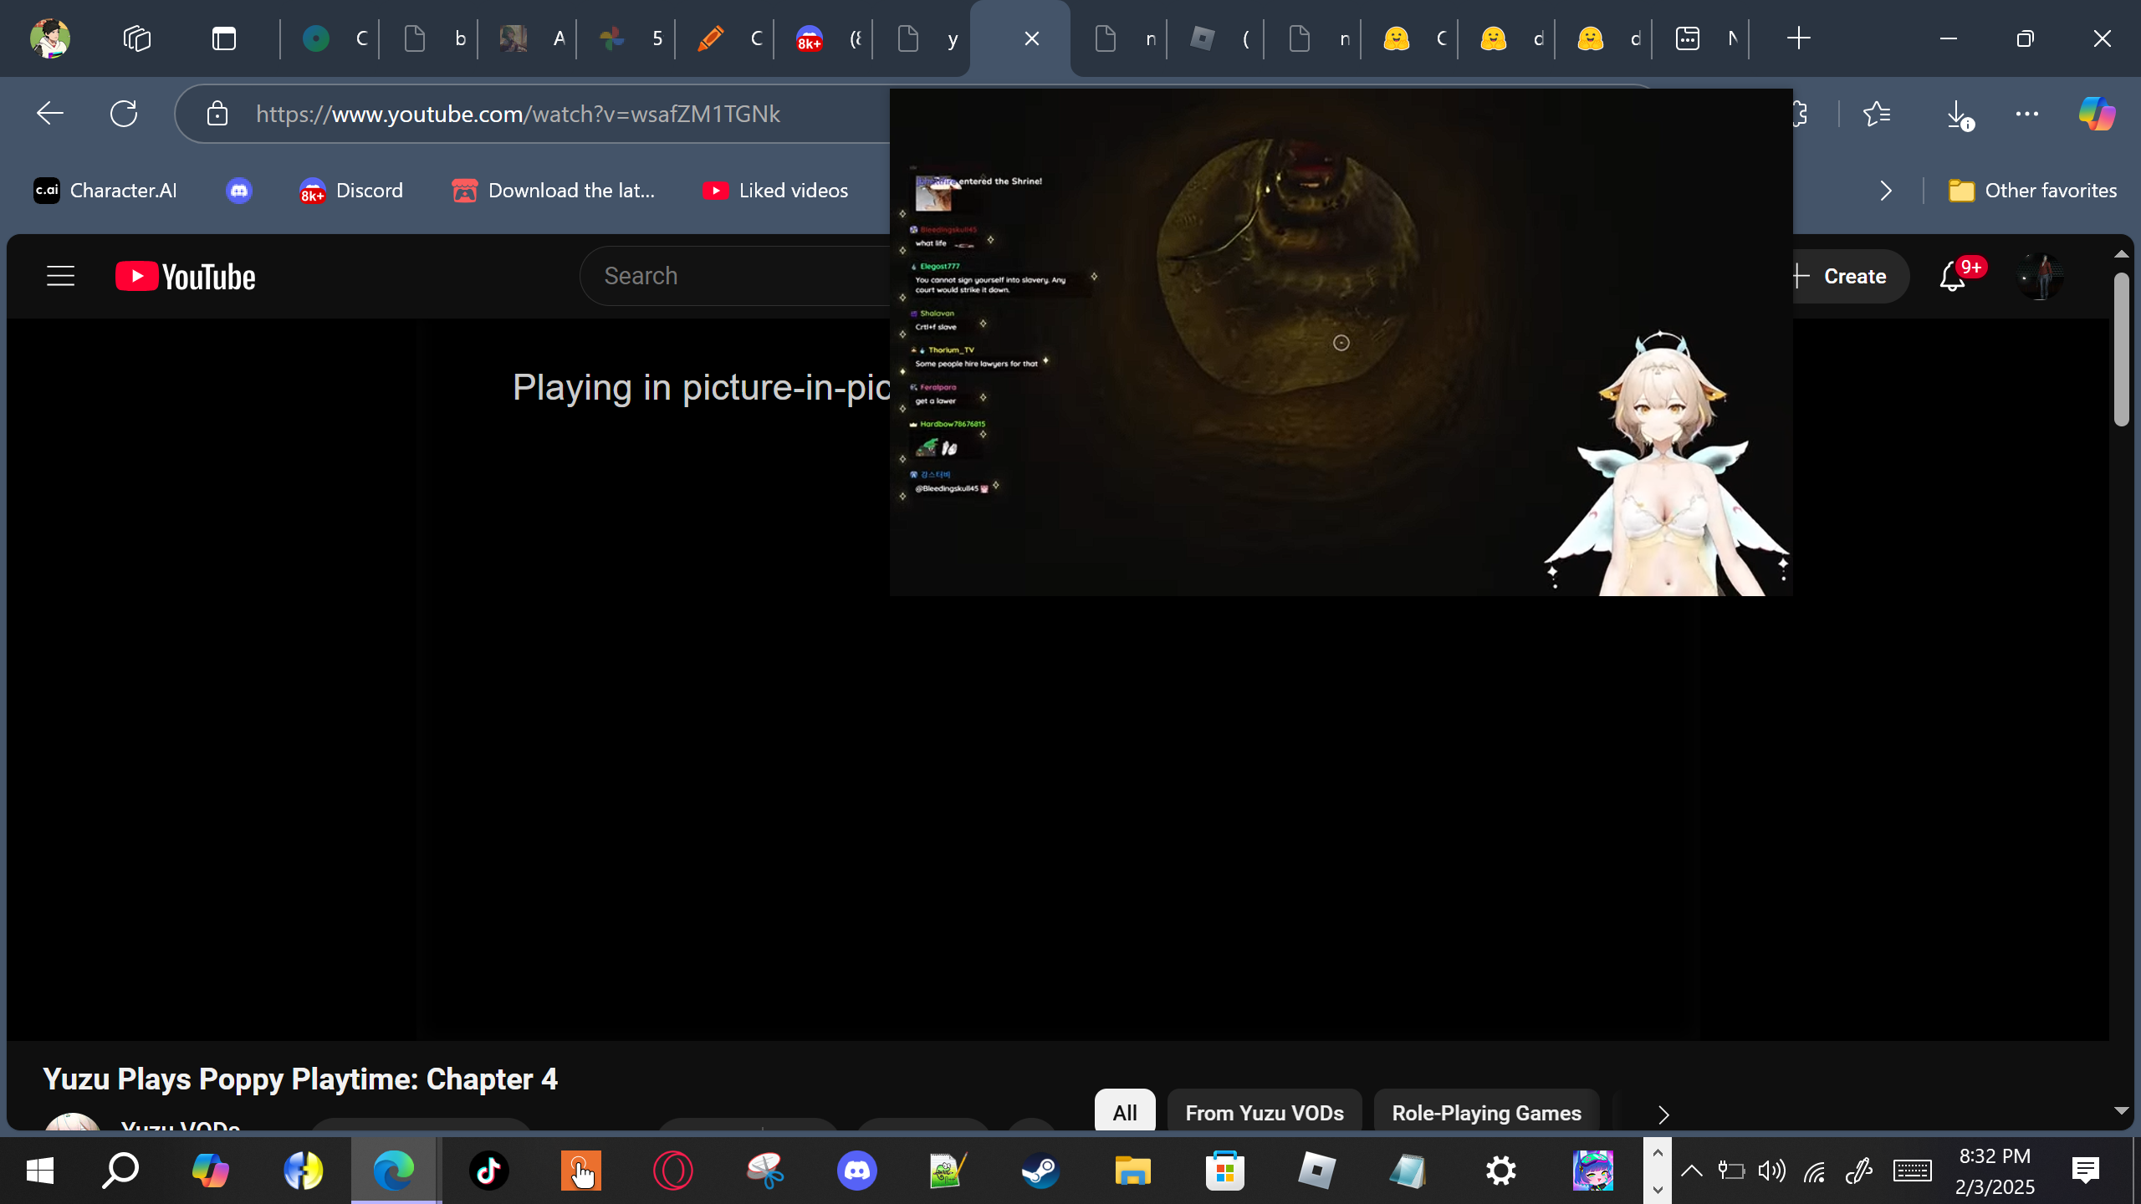Show more bookmarks with the chevron
Viewport: 2141px width, 1204px height.
[1885, 191]
